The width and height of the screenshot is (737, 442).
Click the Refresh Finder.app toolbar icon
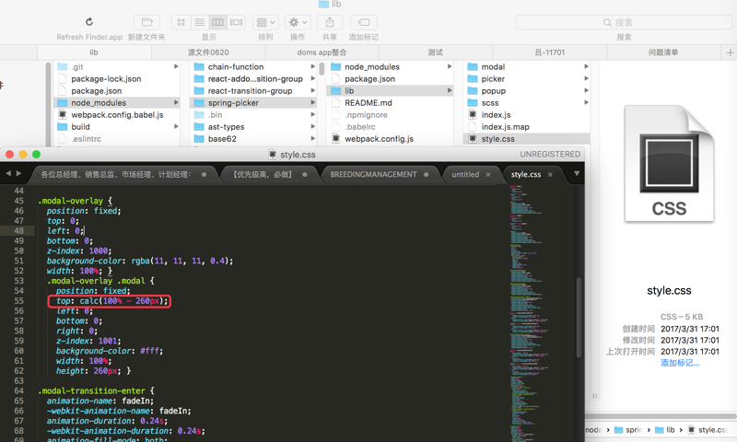tap(89, 22)
